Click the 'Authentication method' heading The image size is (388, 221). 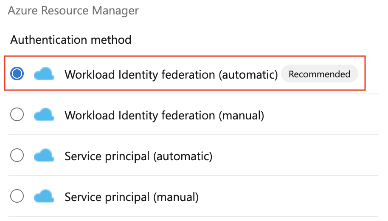coord(71,40)
